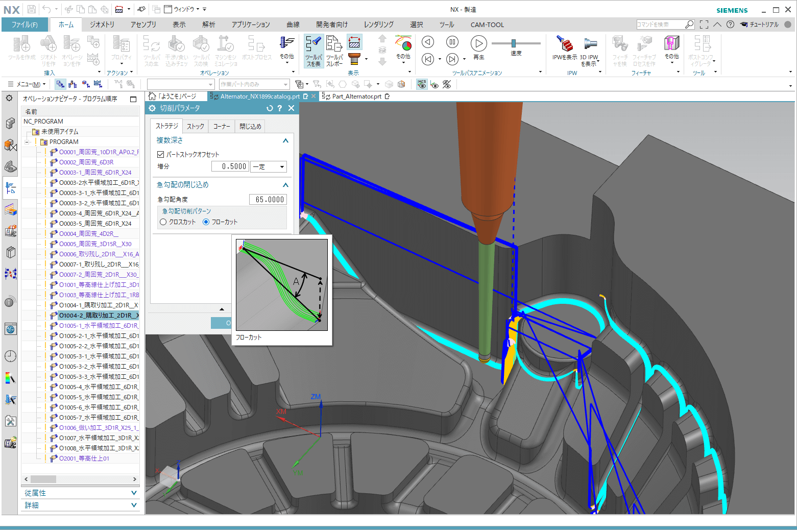Collapse the PROGRAM tree node

click(27, 142)
